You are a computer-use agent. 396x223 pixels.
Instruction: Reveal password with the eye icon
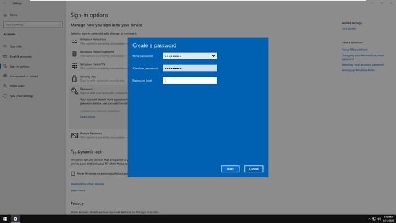213,56
